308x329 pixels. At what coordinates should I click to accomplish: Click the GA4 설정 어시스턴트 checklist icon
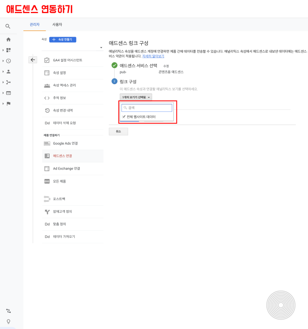click(x=47, y=60)
